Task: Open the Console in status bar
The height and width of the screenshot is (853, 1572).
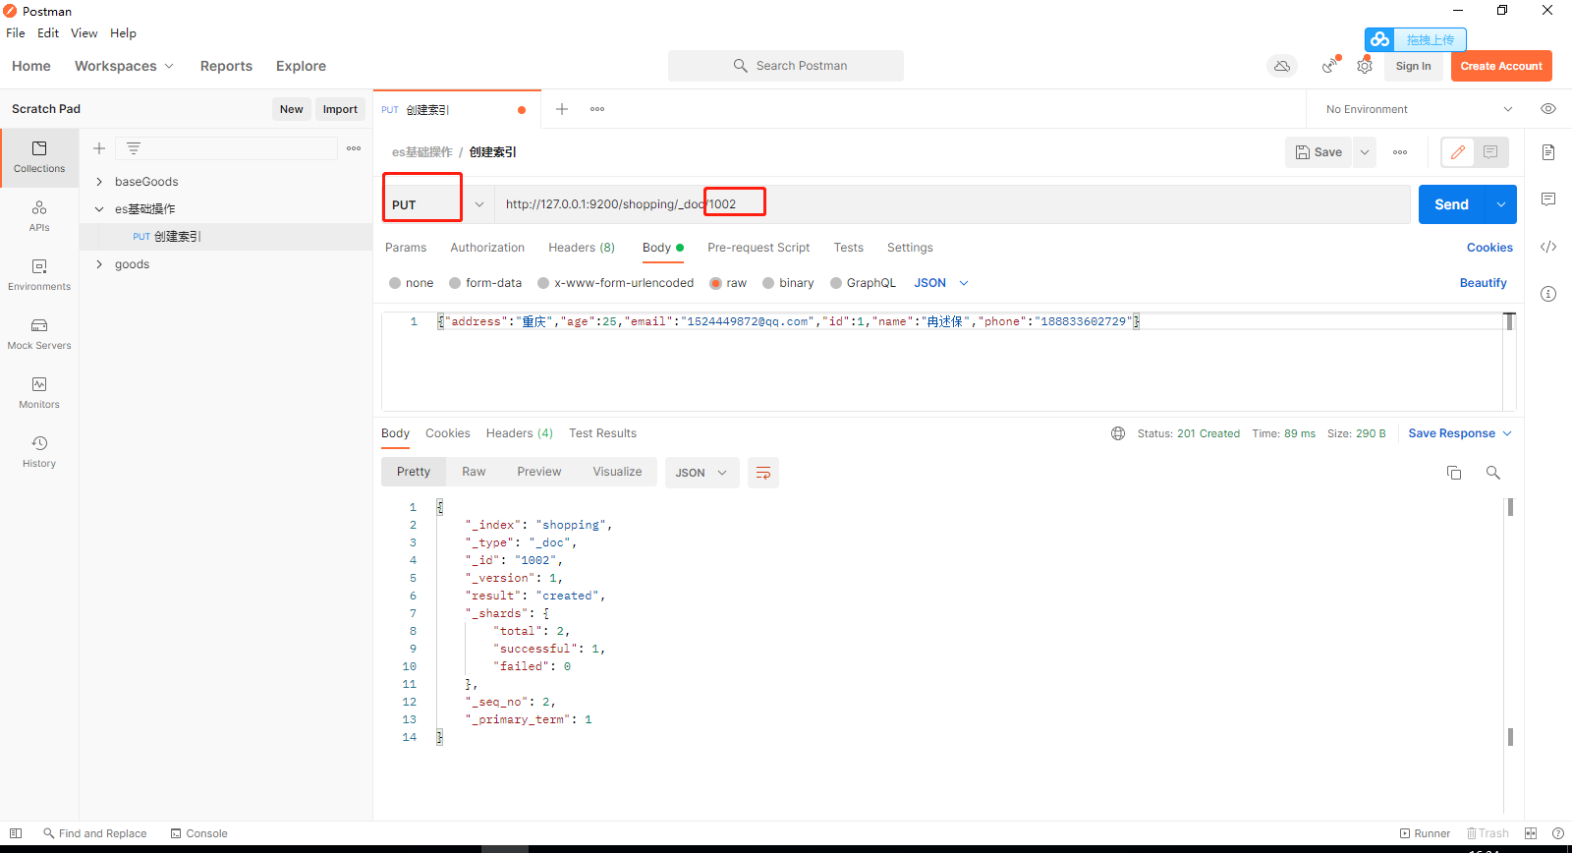Action: click(x=198, y=833)
